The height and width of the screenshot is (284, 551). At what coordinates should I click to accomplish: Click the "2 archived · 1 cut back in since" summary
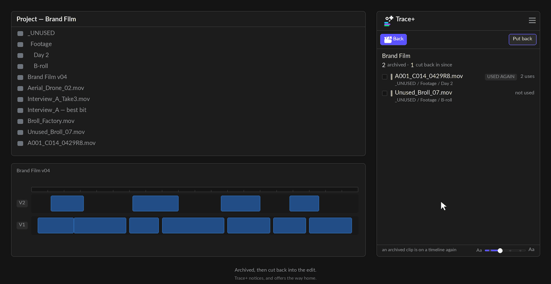point(417,65)
